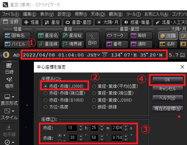Increase the 赤経 hour value with the up arrow
This screenshot has height=145, width=187.
click(81, 127)
